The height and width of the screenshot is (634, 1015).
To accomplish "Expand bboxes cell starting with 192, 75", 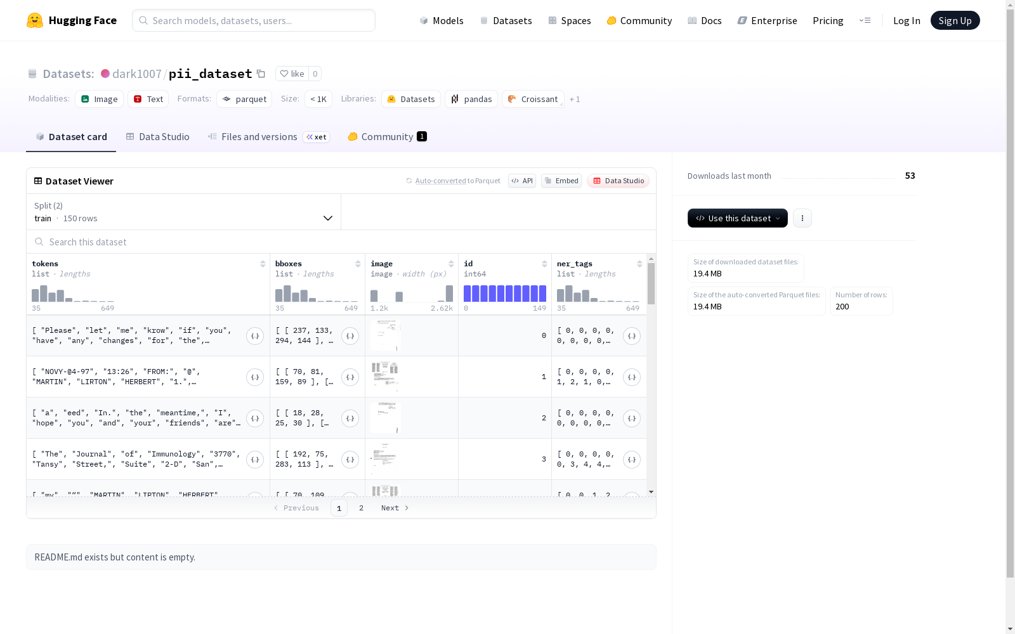I will point(350,460).
